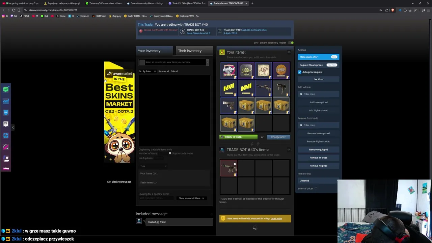
Task: Click SIH Black without ads link
Action: [119, 182]
